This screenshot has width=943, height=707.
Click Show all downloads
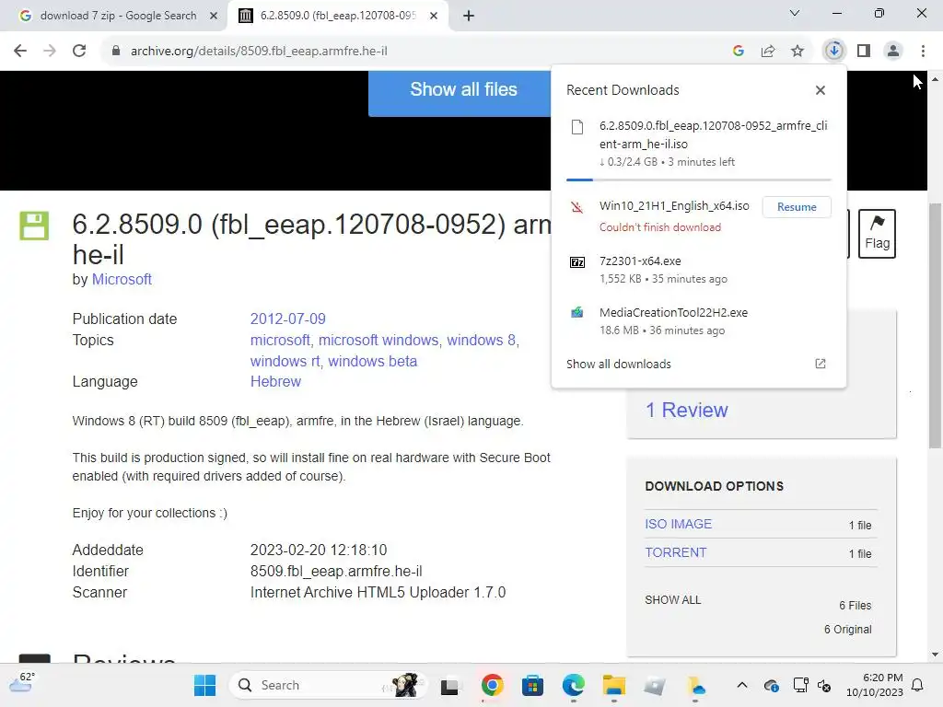tap(618, 364)
